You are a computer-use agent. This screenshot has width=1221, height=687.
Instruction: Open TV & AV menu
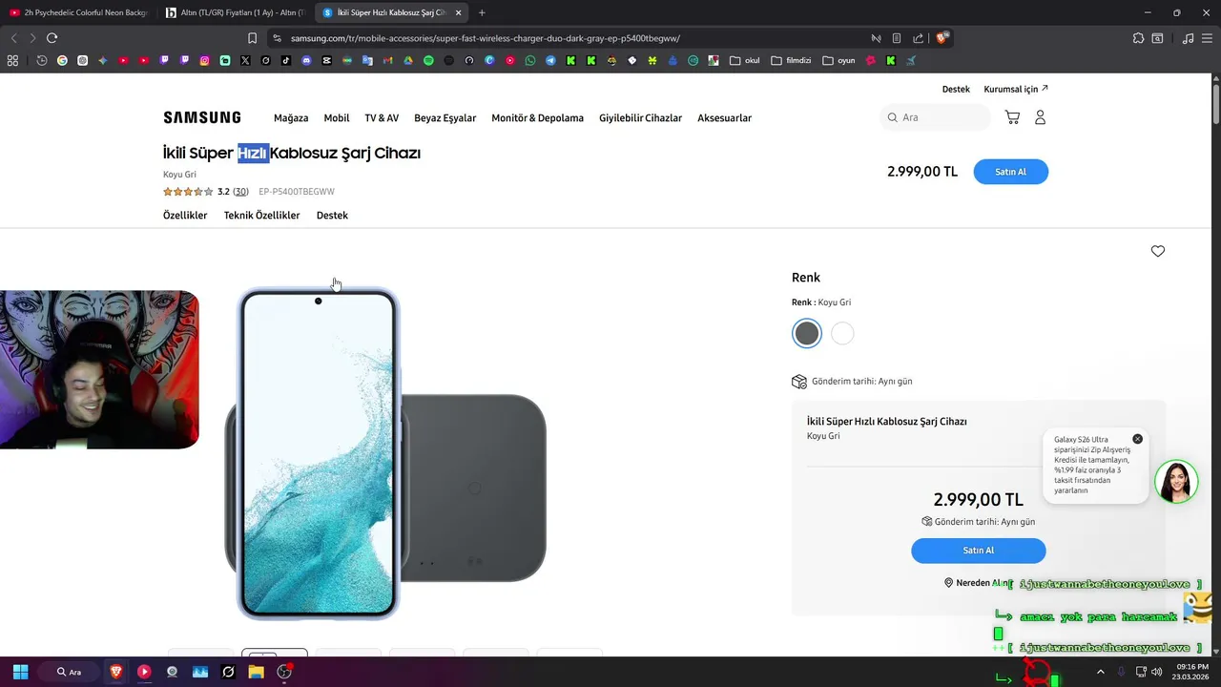click(382, 118)
